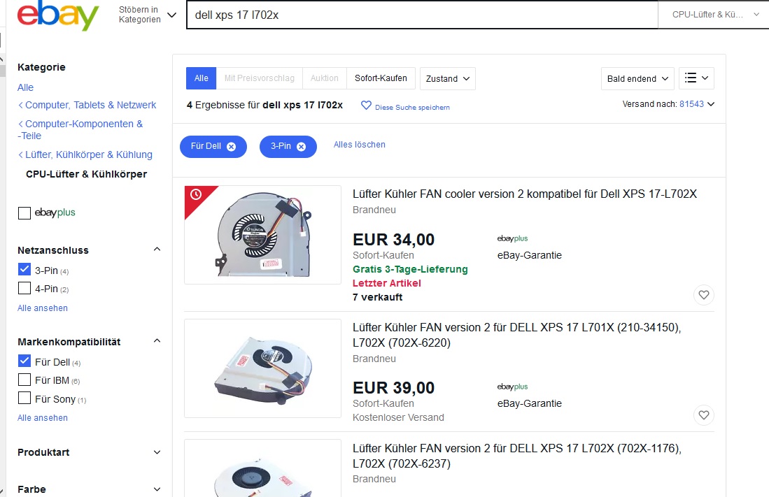
Task: Click the Kostenloser Versand text
Action: (x=398, y=417)
